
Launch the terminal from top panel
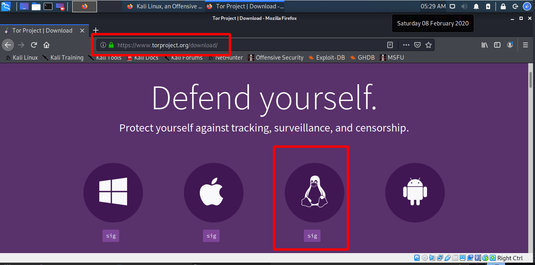tap(48, 6)
